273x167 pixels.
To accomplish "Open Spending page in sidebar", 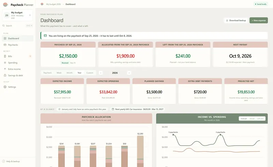I will [18, 62].
